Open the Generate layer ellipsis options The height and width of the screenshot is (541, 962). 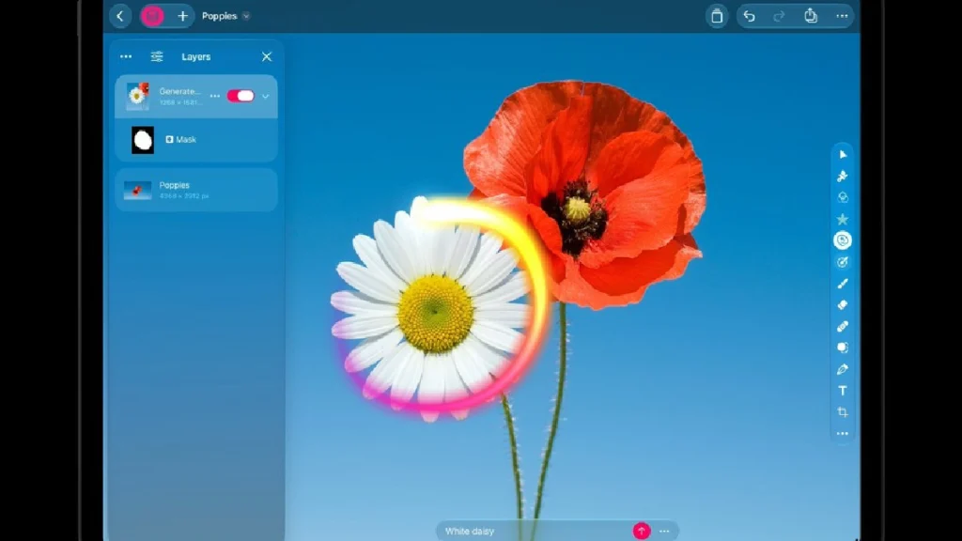tap(215, 97)
